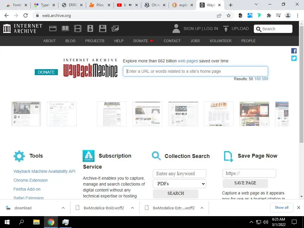This screenshot has height=228, width=304.
Task: Share page on Facebook
Action: click(x=294, y=51)
